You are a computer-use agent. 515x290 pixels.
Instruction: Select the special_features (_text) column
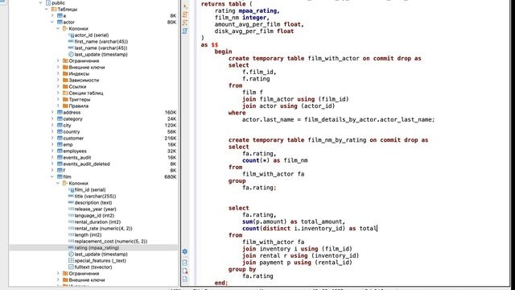pyautogui.click(x=100, y=260)
